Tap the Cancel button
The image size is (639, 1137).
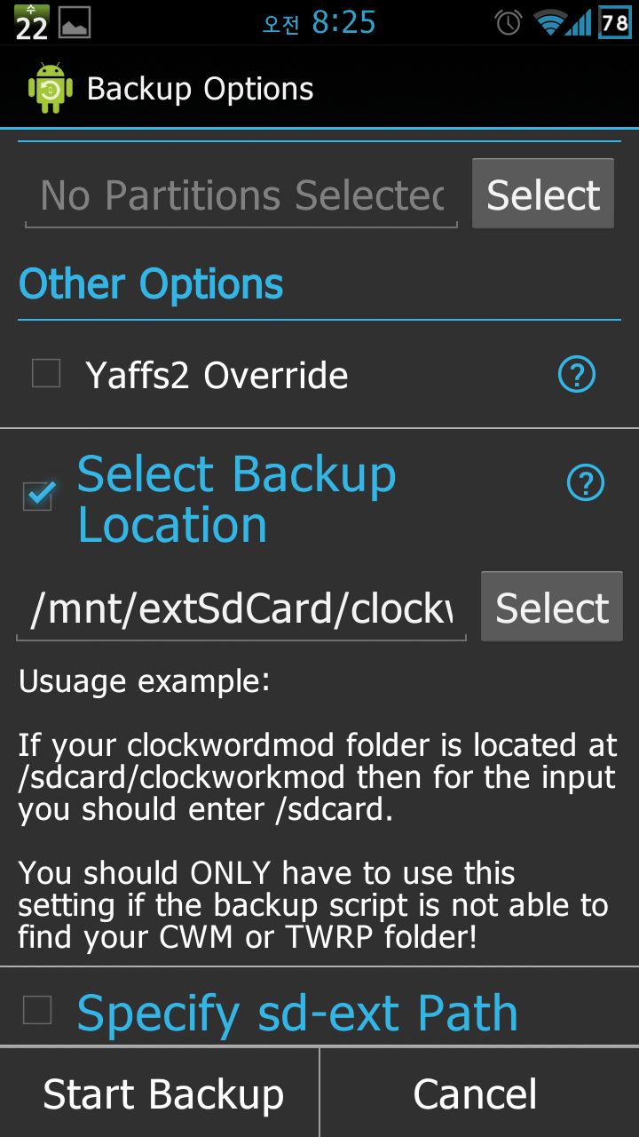[x=476, y=1093]
